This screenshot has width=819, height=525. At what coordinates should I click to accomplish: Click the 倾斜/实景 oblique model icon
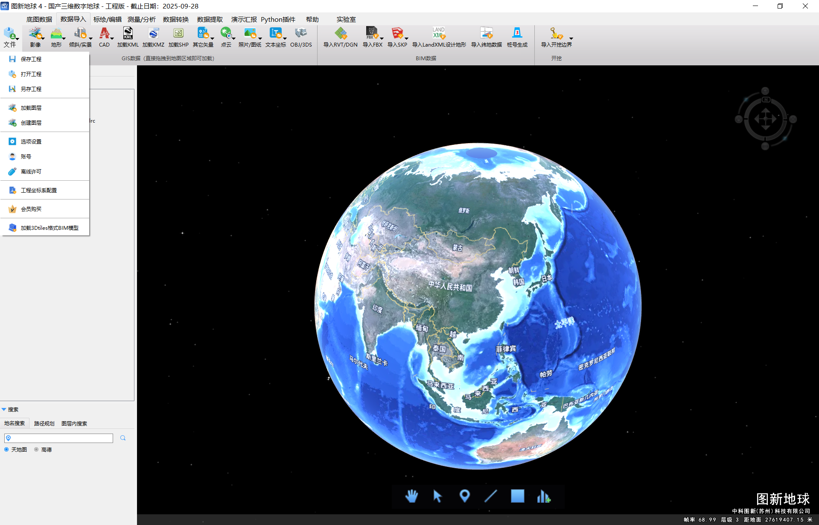(x=80, y=33)
